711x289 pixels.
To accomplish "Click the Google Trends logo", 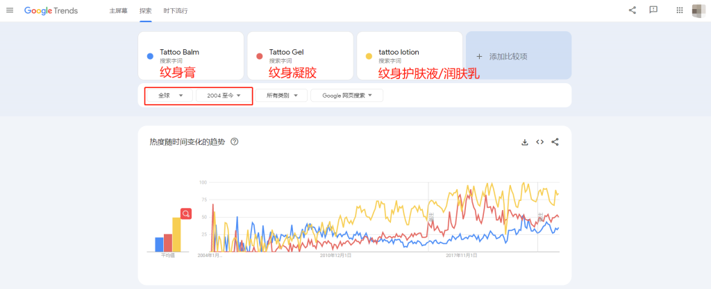I will tap(51, 11).
